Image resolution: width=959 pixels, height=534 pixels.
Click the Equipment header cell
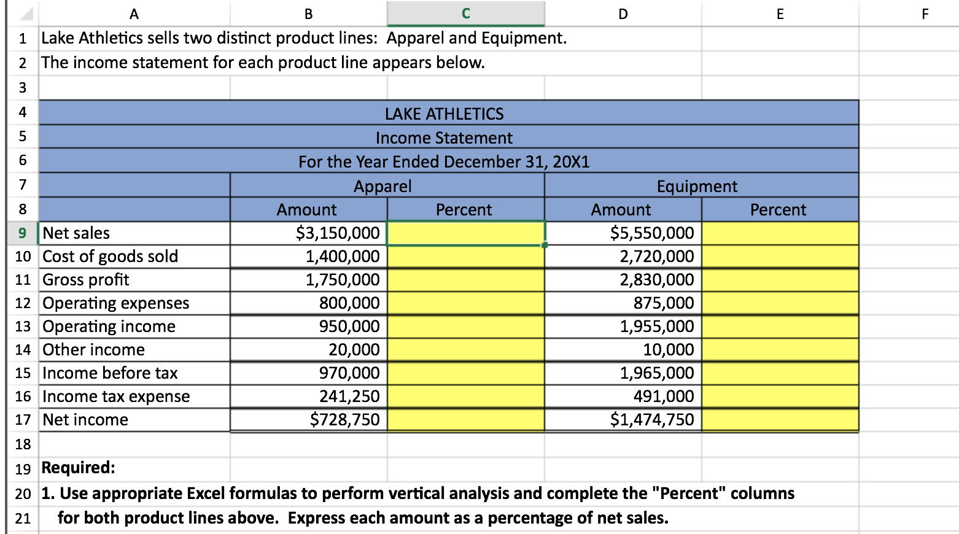click(x=702, y=185)
